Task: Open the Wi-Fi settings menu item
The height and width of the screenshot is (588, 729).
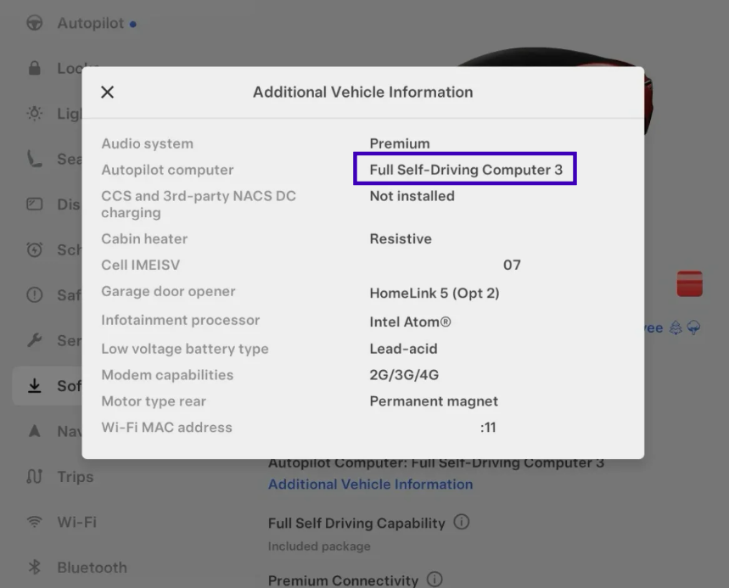Action: click(x=76, y=522)
